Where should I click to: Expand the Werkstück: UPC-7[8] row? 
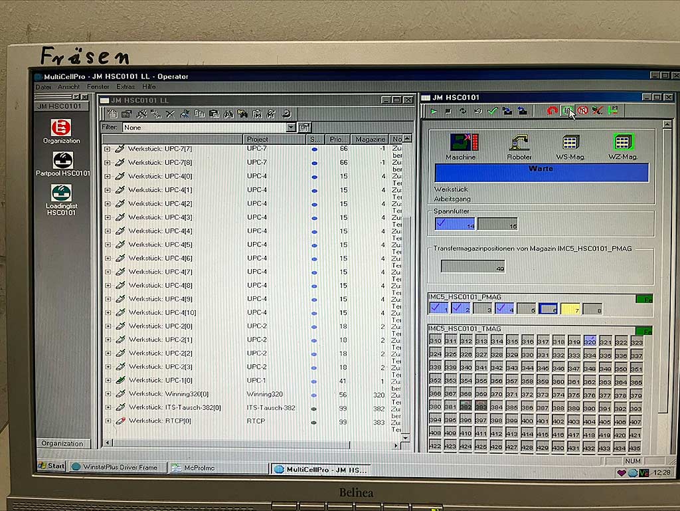click(107, 163)
